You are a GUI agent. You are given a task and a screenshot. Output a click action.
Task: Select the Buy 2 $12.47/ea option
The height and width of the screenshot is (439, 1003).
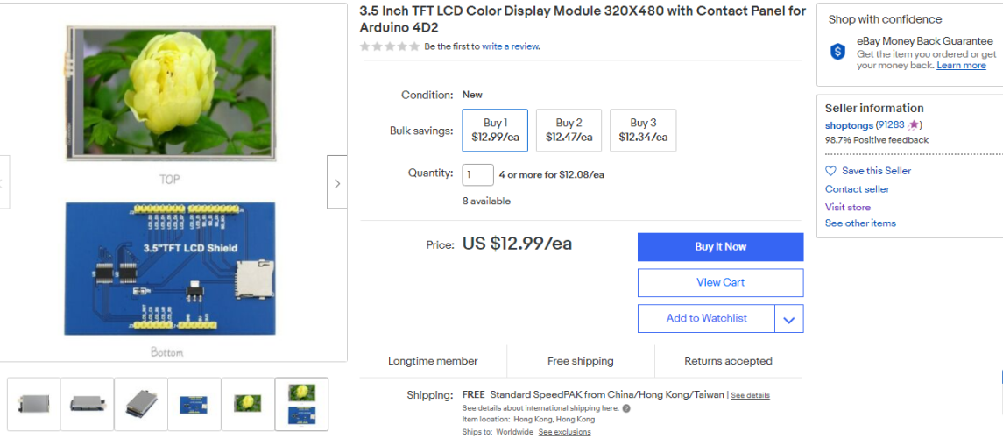point(569,130)
